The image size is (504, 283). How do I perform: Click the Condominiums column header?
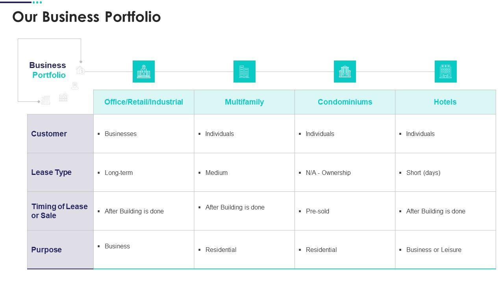(345, 102)
